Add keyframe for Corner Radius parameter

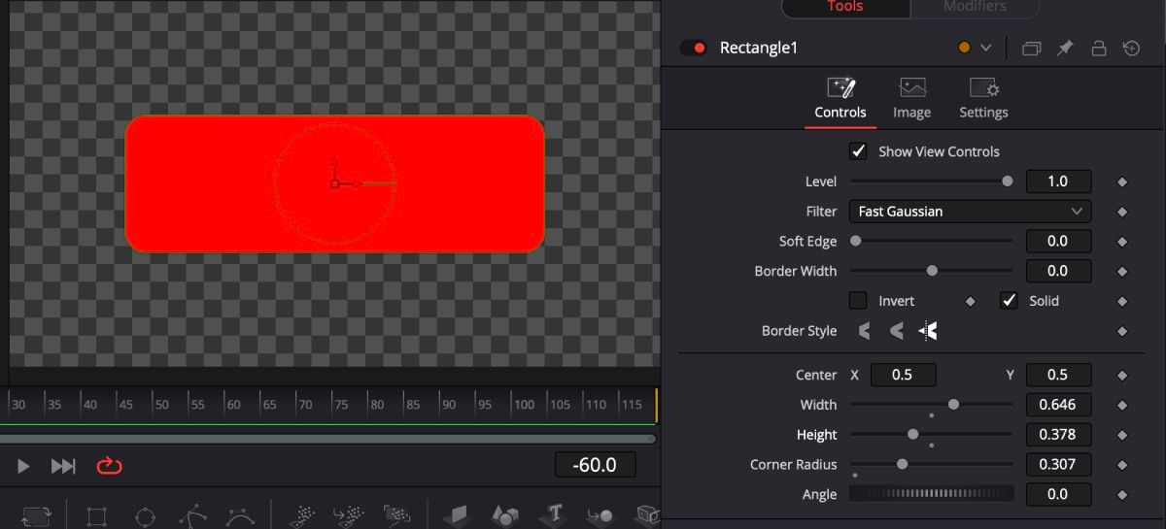point(1122,464)
